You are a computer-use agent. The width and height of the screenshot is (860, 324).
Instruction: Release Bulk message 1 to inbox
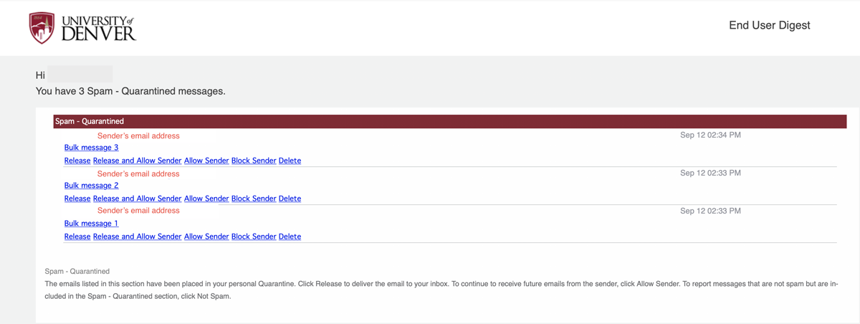[x=77, y=237]
